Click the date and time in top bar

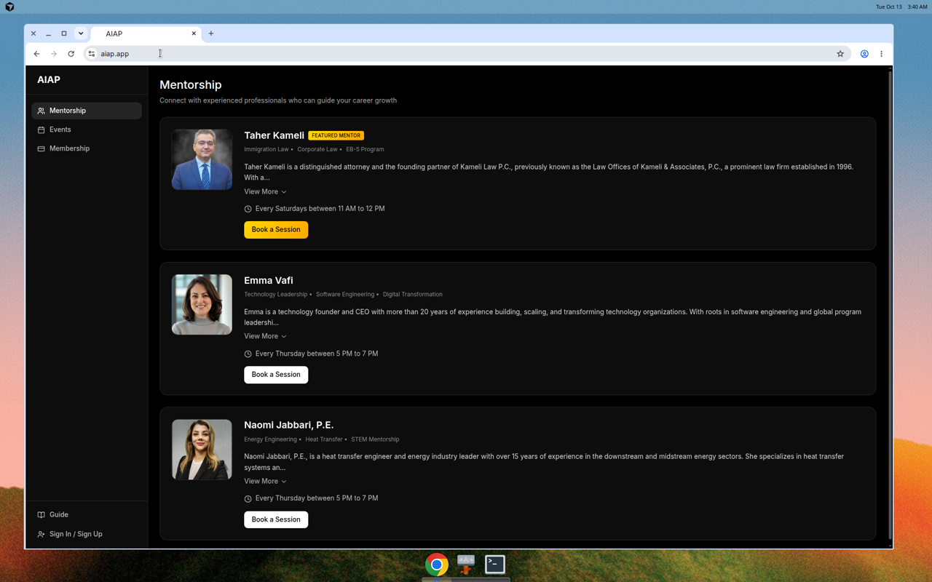[x=901, y=7]
